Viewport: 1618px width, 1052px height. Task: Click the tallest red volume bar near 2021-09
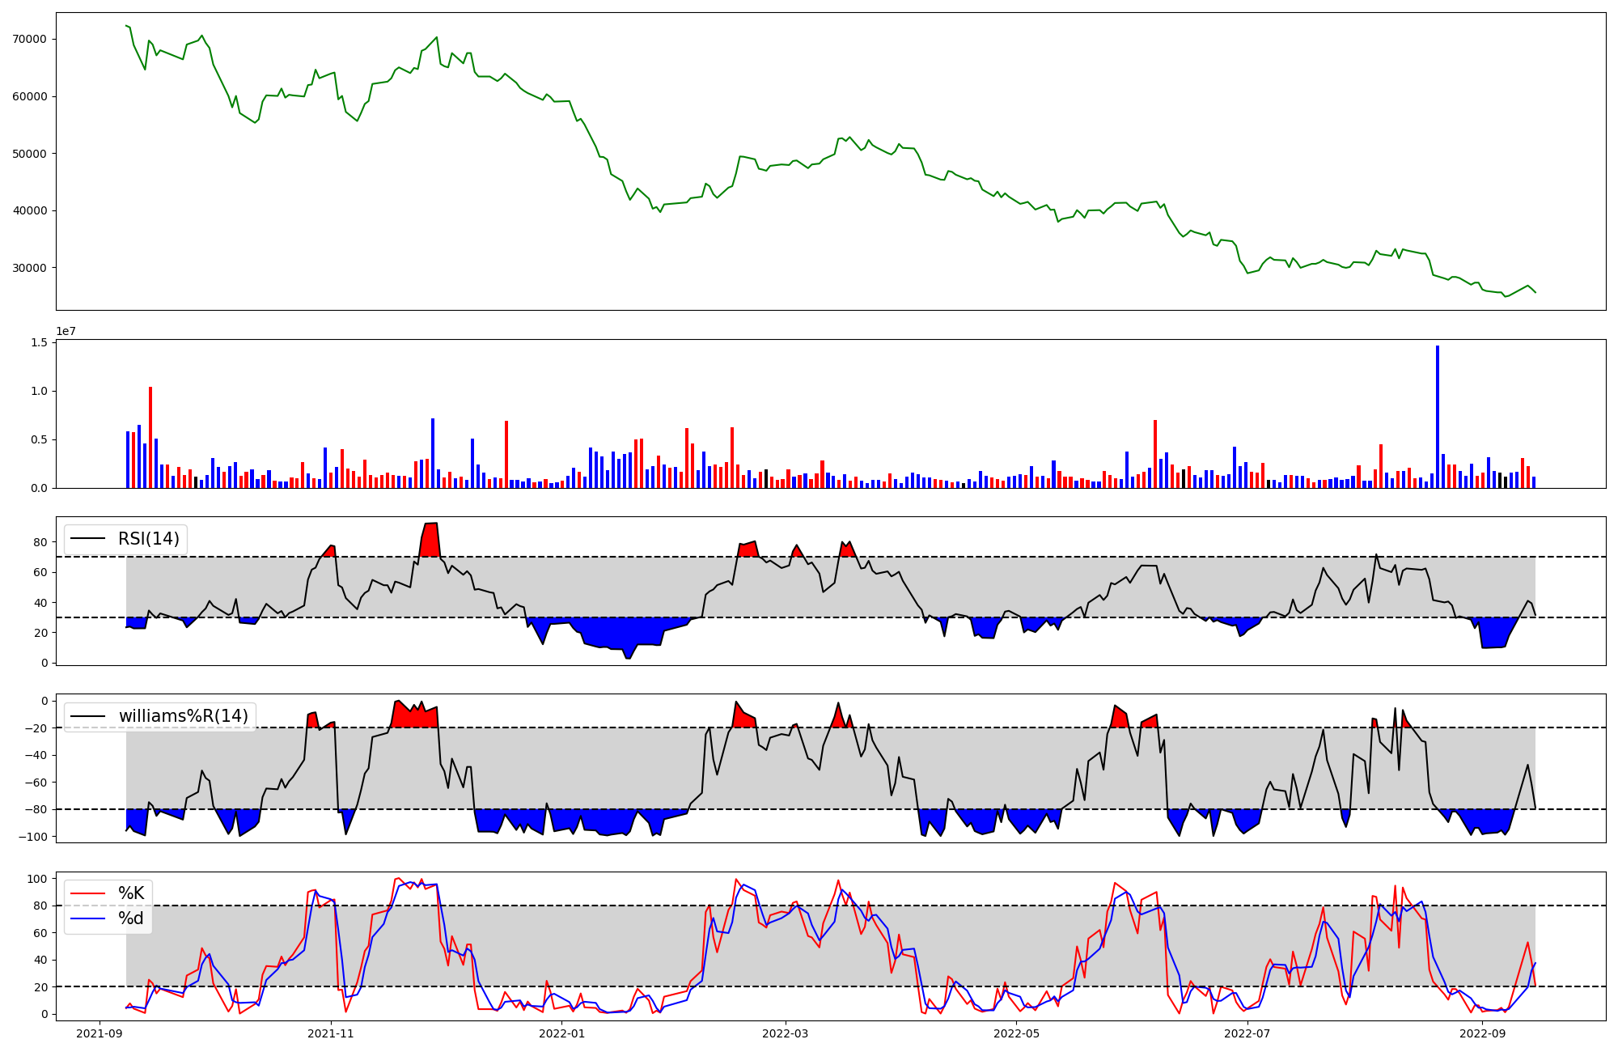150,437
